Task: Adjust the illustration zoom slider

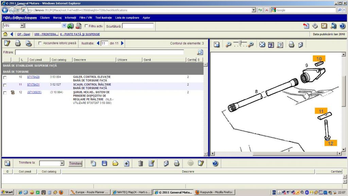Action: click(x=240, y=43)
